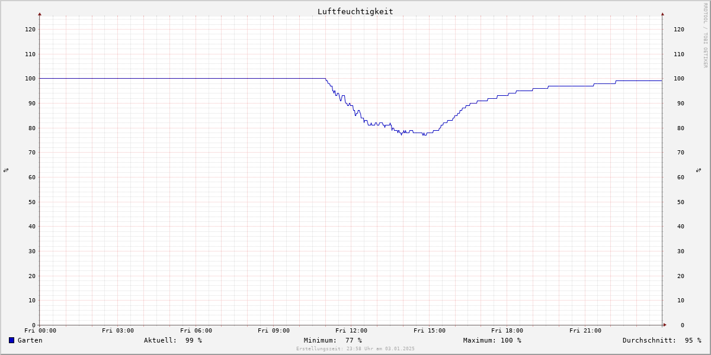The width and height of the screenshot is (711, 355).
Task: Click the 120 label on the left axis
Action: pos(30,29)
